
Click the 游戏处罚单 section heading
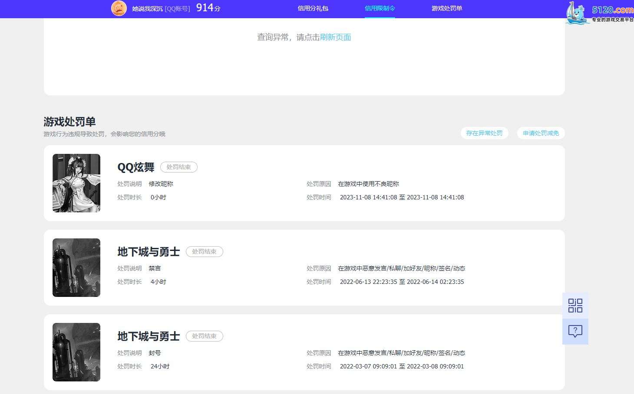[69, 122]
